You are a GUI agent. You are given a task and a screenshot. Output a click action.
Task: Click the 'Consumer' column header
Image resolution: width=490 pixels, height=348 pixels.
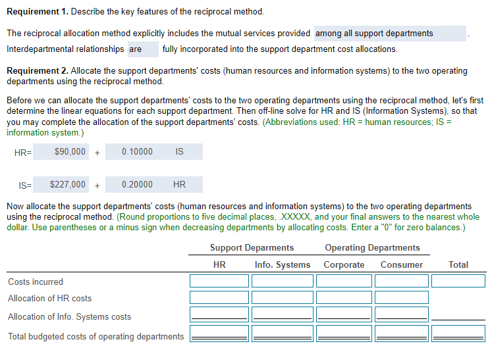[x=402, y=264]
